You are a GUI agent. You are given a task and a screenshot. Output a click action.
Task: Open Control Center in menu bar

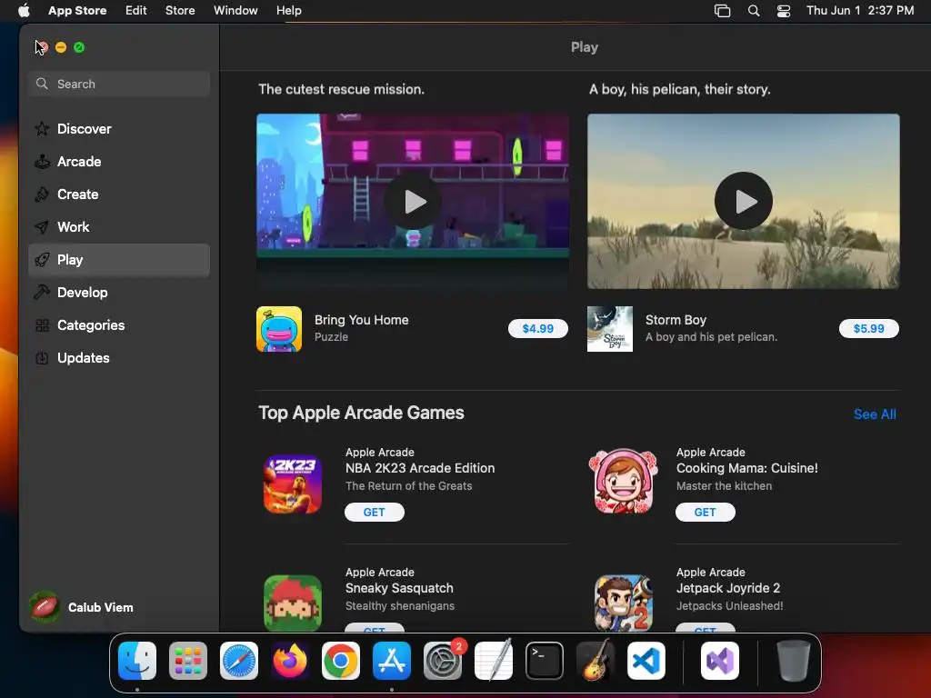784,11
